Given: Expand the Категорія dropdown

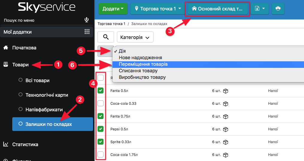Looking at the screenshot, I should [135, 37].
